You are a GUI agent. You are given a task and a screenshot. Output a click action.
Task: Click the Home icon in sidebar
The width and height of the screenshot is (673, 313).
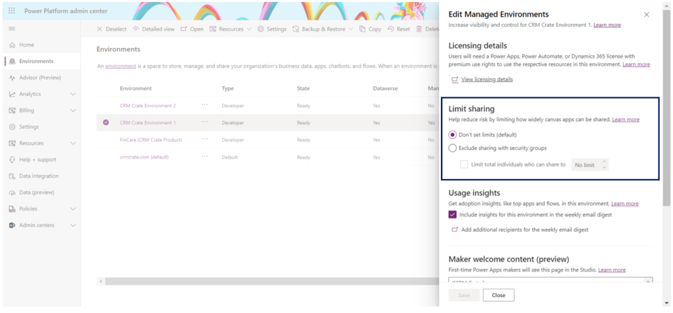pos(12,45)
